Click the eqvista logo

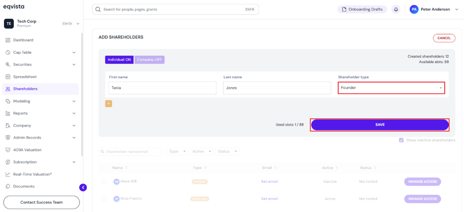(14, 6)
